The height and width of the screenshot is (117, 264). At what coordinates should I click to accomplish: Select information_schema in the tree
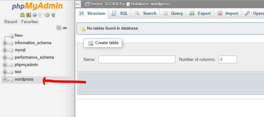[33, 43]
